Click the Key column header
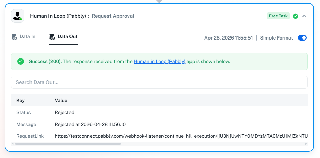 pos(20,100)
